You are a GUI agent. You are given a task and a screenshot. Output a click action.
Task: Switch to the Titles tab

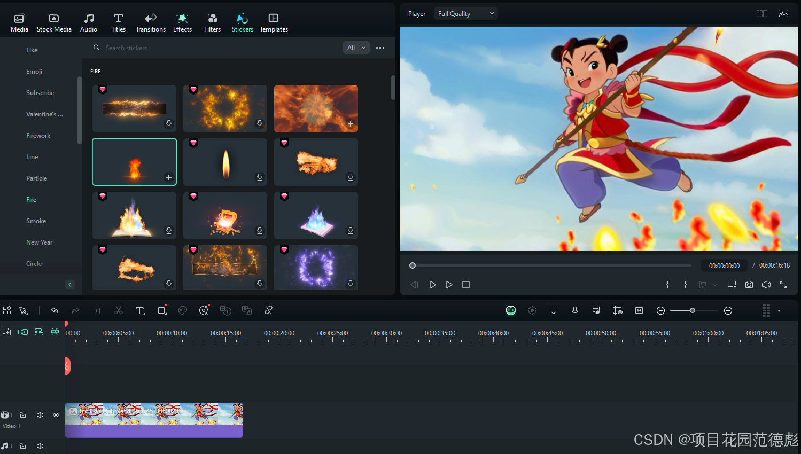[x=119, y=23]
